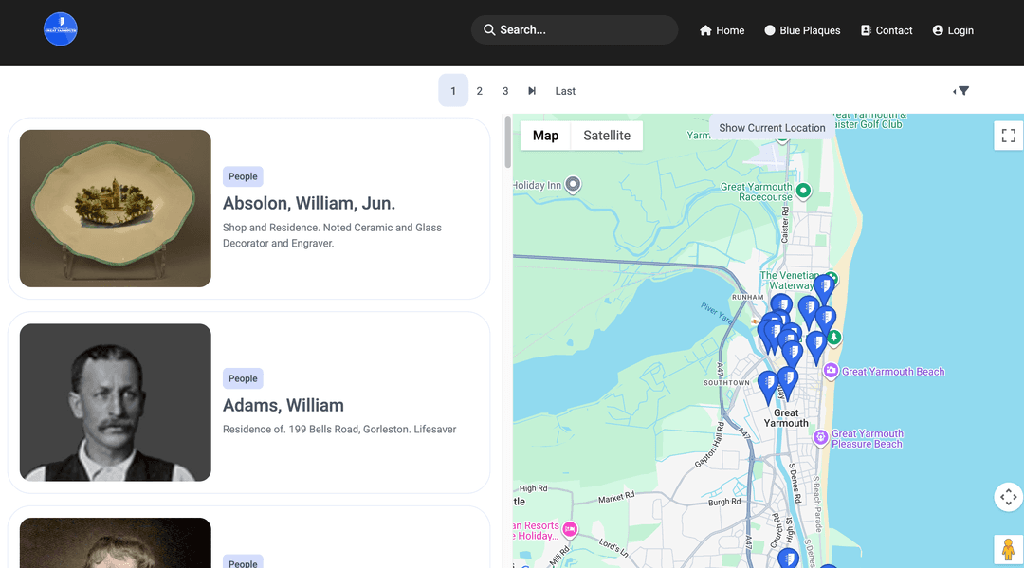Open the Login link

(x=953, y=30)
